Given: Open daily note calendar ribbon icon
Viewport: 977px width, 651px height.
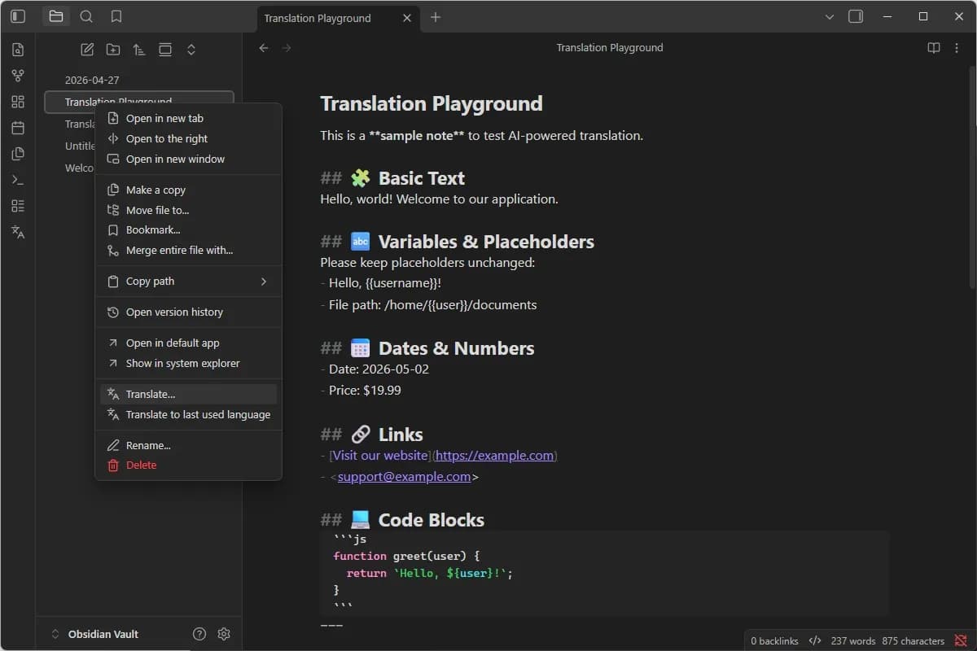Looking at the screenshot, I should (18, 128).
